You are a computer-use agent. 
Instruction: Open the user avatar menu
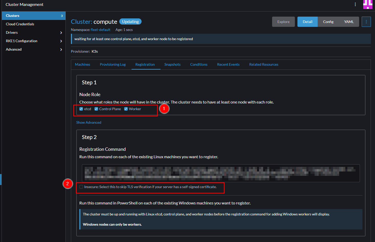368,4
